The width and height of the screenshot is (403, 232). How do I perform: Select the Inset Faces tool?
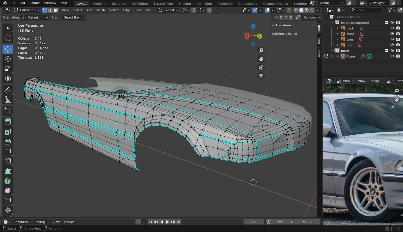click(8, 132)
